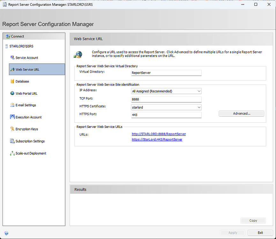Open https://StarLord:443/ReportServer link
This screenshot has width=276, height=239.
pos(157,139)
